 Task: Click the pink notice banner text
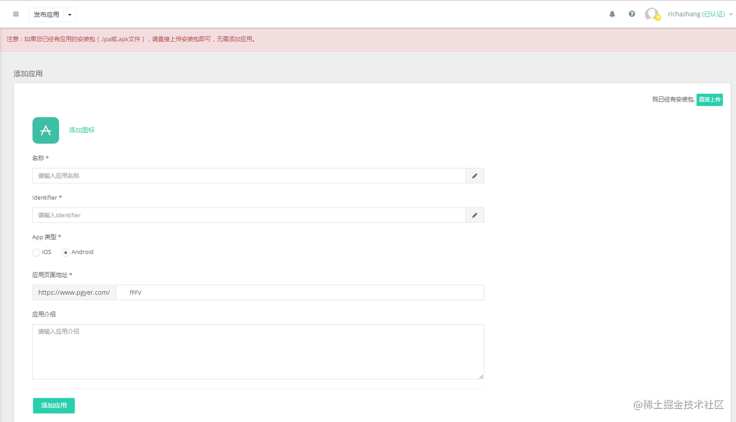click(x=131, y=39)
